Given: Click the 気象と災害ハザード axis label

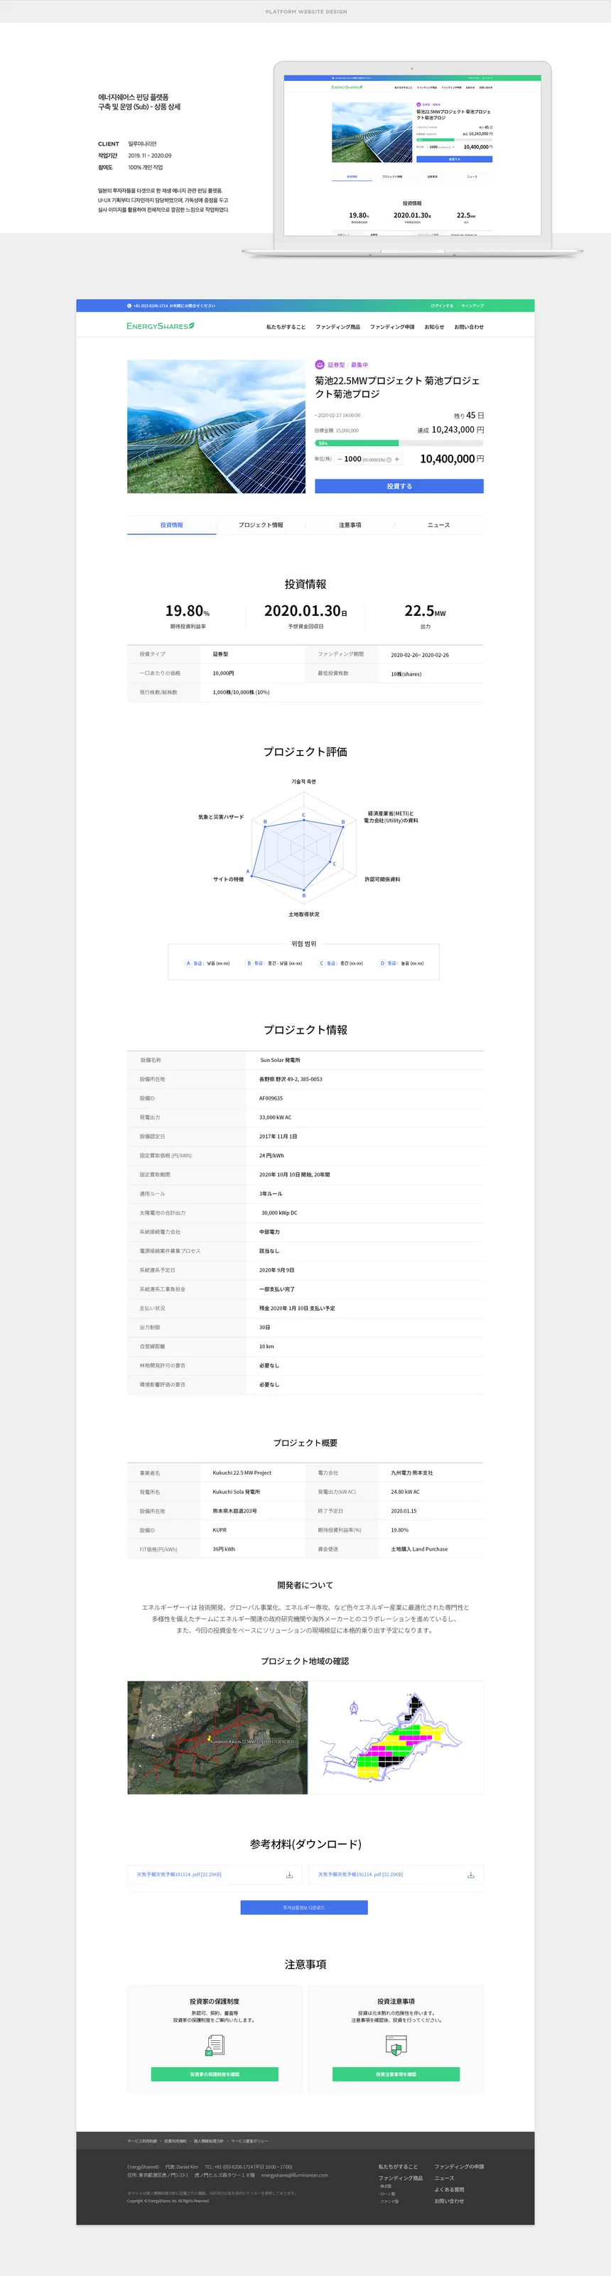Looking at the screenshot, I should point(221,816).
